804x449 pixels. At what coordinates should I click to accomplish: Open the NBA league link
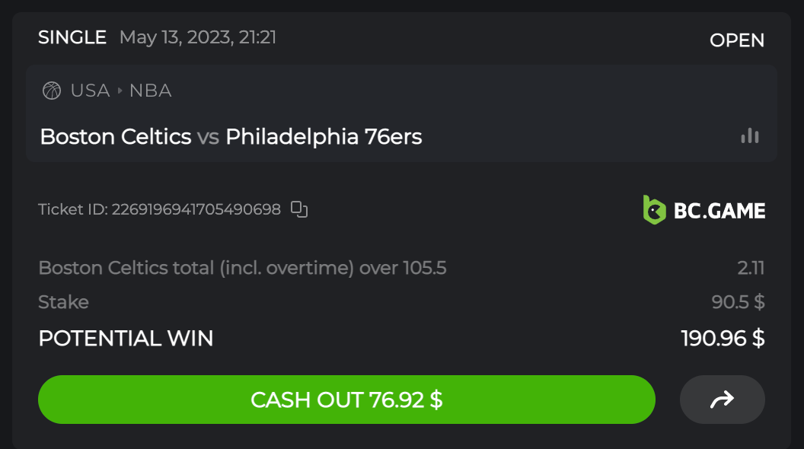(150, 91)
